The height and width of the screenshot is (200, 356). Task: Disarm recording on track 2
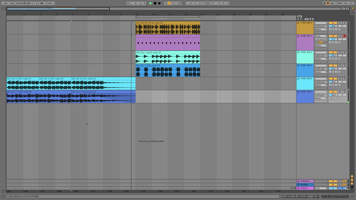(x=344, y=36)
